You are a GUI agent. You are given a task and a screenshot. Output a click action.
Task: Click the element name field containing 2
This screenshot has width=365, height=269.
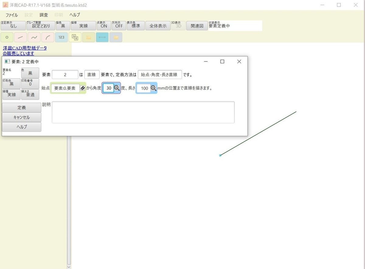pos(65,75)
